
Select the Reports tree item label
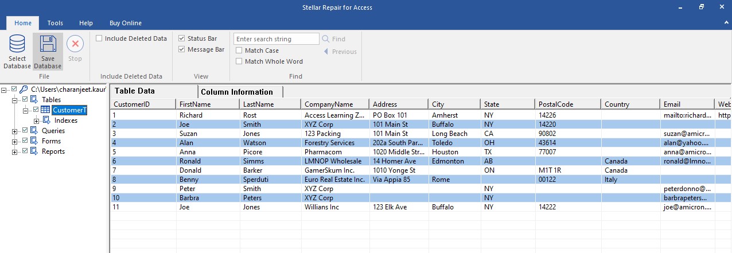pos(53,151)
